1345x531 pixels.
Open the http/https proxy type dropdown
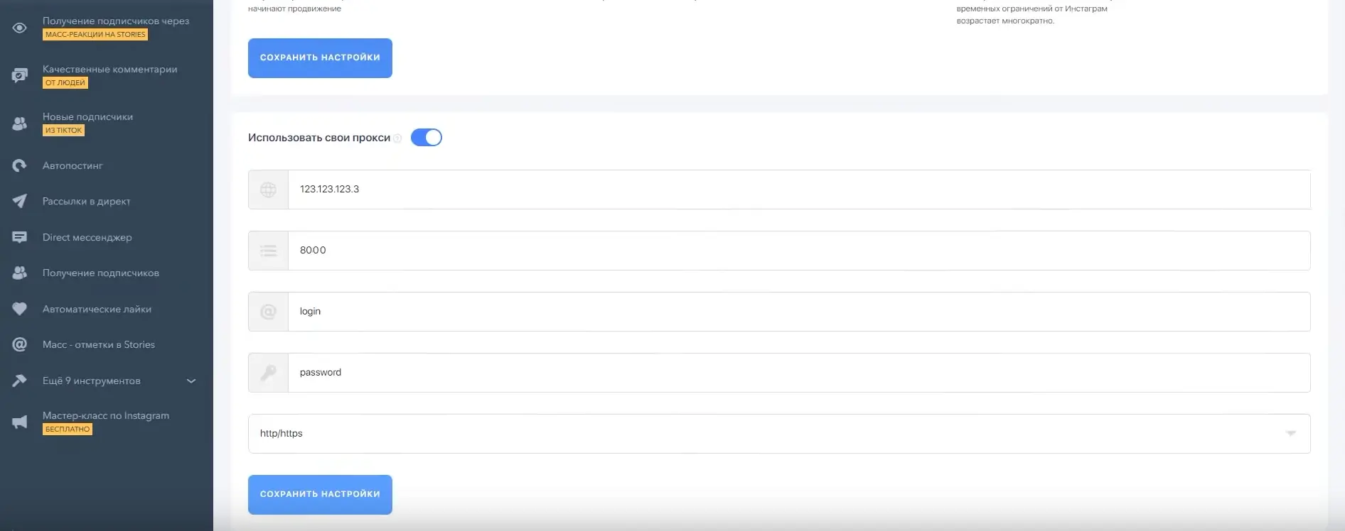(778, 434)
